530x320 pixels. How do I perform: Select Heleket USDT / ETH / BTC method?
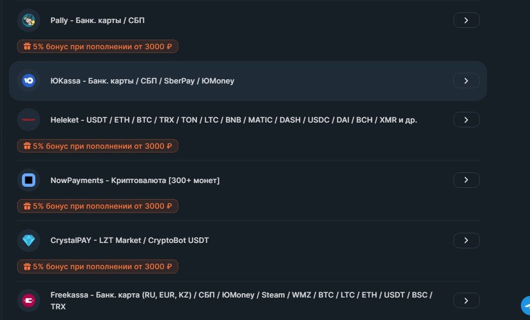(233, 120)
